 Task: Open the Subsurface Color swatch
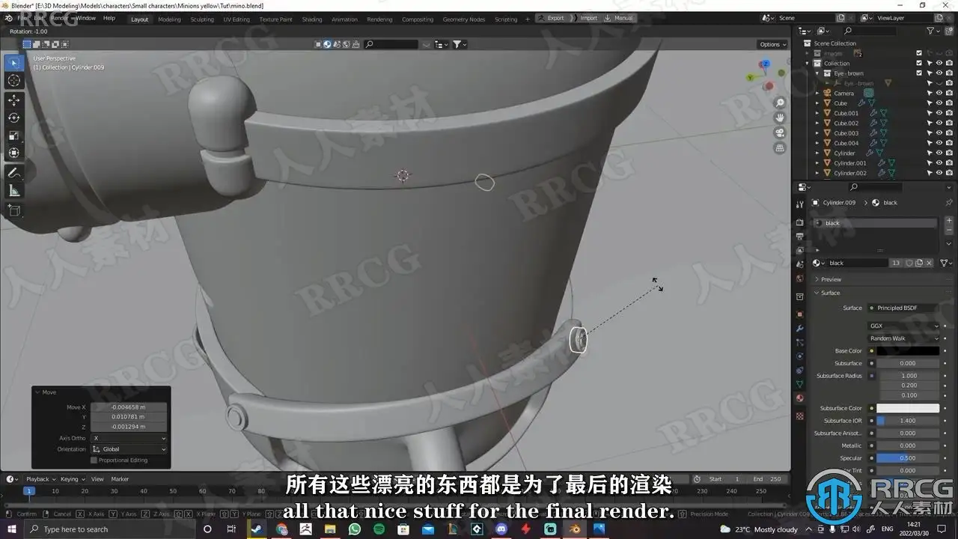[908, 409]
